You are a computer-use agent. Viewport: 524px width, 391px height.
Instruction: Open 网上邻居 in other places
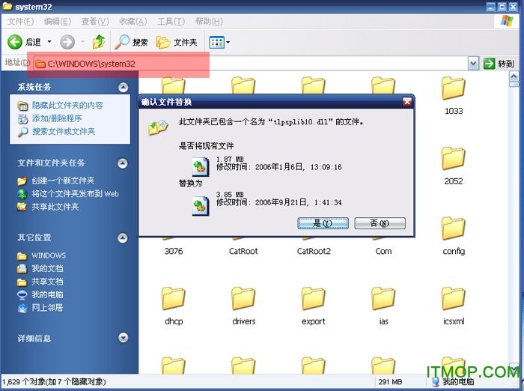(47, 308)
